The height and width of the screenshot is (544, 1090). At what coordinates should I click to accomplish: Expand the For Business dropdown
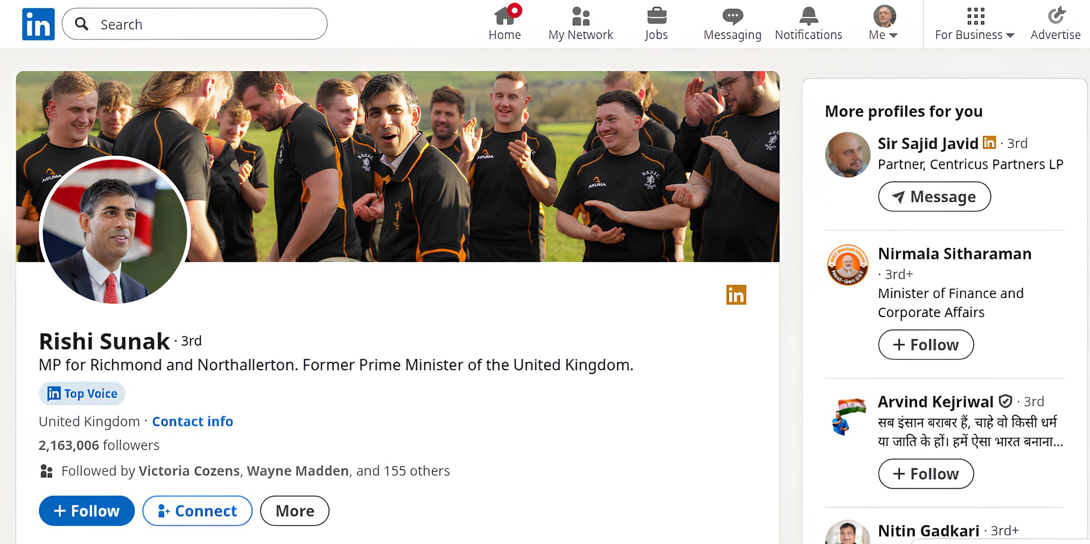click(x=975, y=24)
